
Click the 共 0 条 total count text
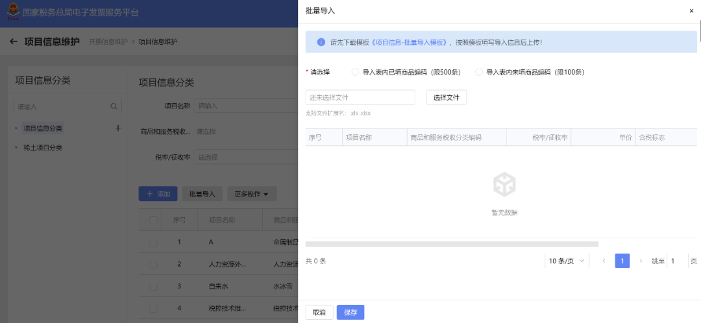[315, 261]
